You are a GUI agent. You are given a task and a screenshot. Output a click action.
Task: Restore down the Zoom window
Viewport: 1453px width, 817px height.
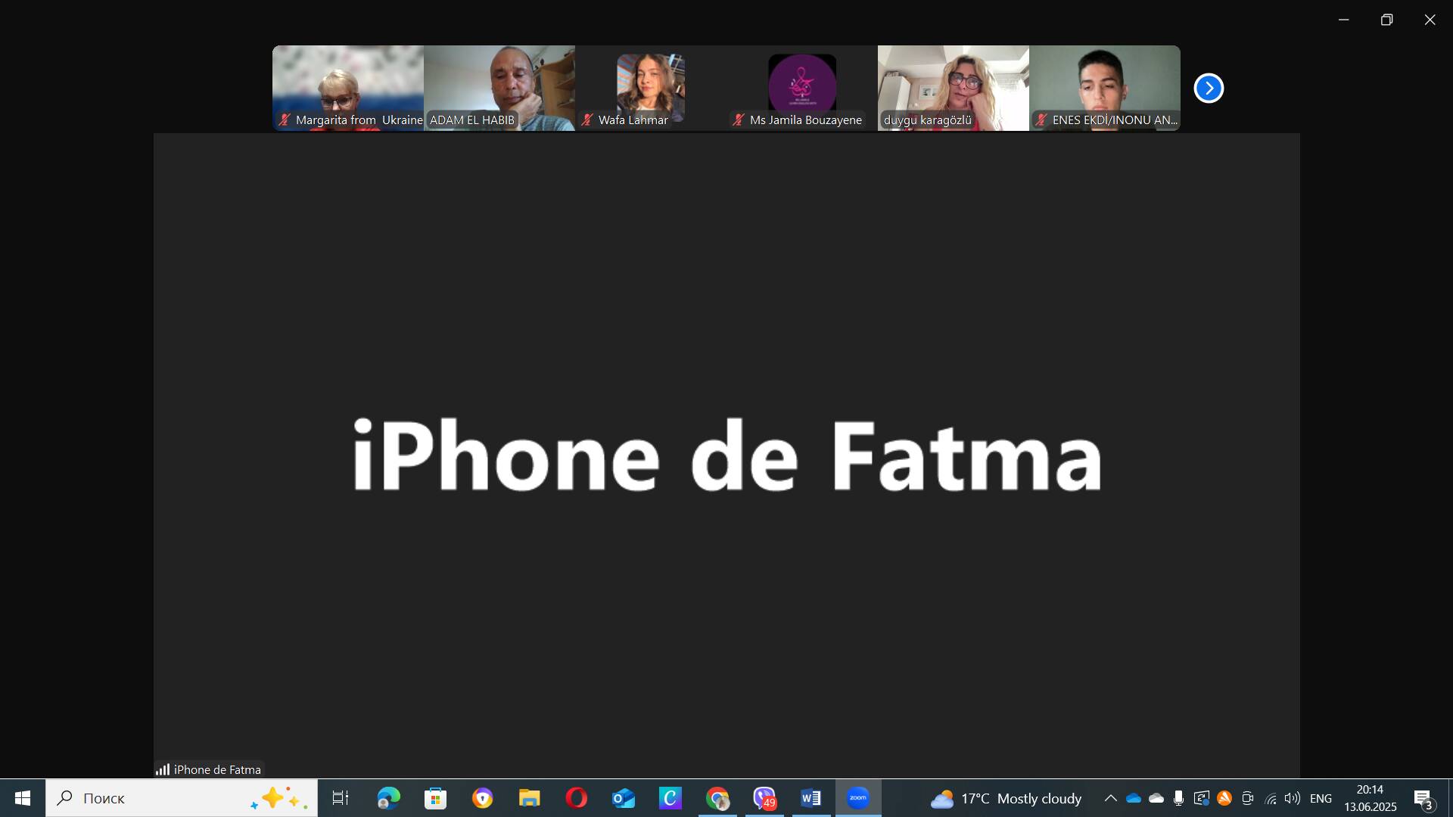1387,20
